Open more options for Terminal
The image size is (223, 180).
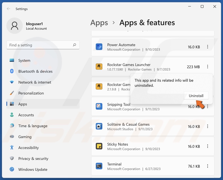[x=207, y=166]
